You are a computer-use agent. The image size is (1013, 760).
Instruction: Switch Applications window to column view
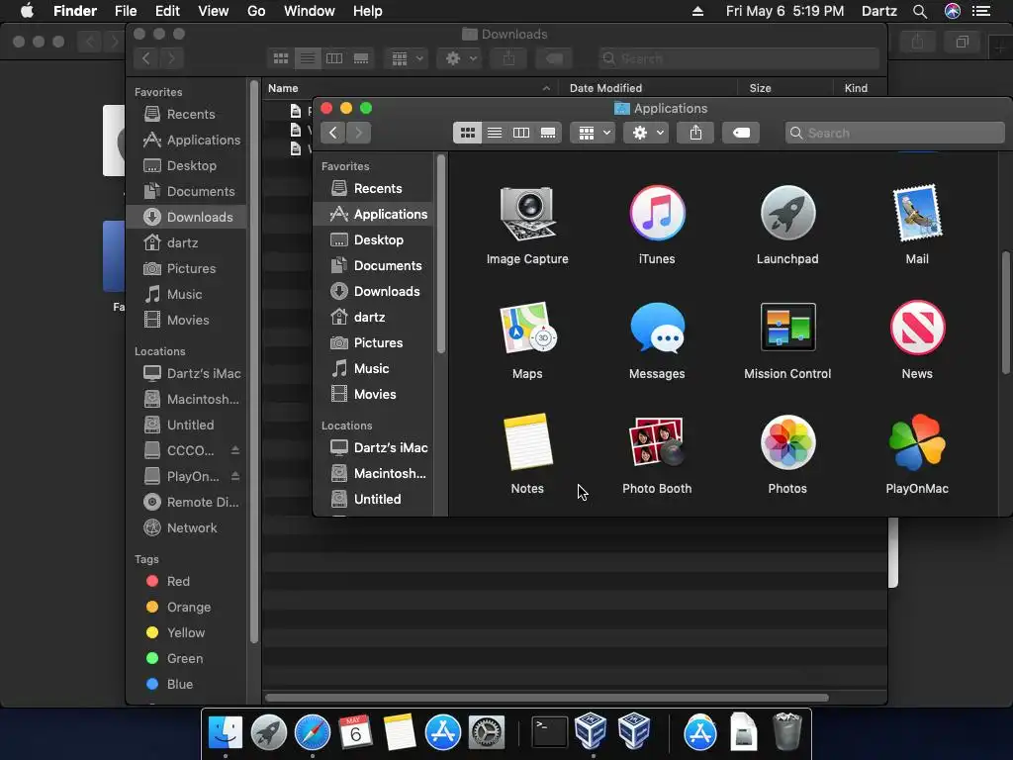[x=520, y=133]
